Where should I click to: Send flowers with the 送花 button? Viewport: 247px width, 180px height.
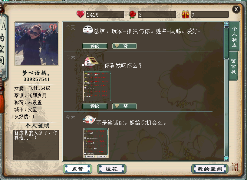pyautogui.click(x=112, y=169)
